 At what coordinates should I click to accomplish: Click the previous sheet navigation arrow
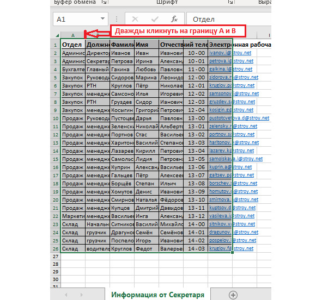pyautogui.click(x=66, y=295)
